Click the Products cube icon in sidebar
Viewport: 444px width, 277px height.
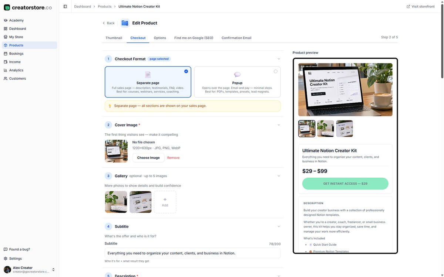(x=6, y=45)
